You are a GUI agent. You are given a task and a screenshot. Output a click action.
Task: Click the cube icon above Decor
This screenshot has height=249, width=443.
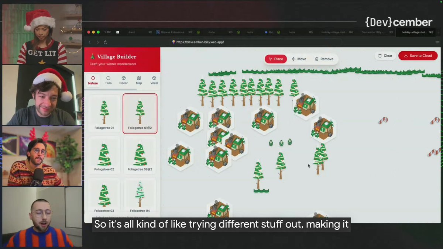click(124, 78)
